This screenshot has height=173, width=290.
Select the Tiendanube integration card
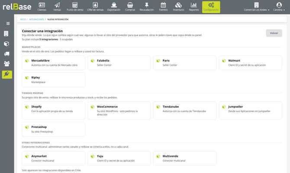click(185, 110)
